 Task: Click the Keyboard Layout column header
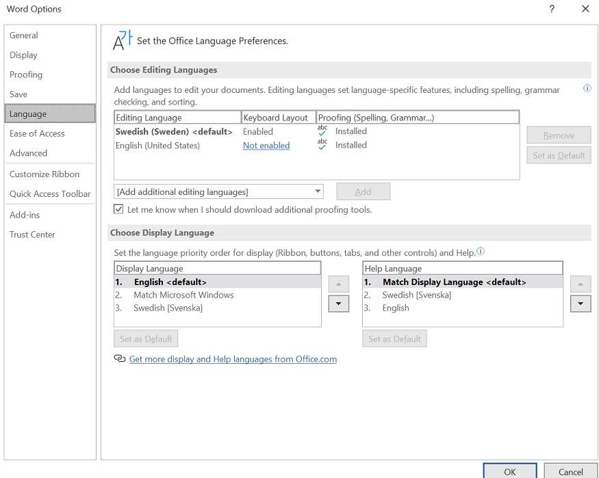[279, 118]
